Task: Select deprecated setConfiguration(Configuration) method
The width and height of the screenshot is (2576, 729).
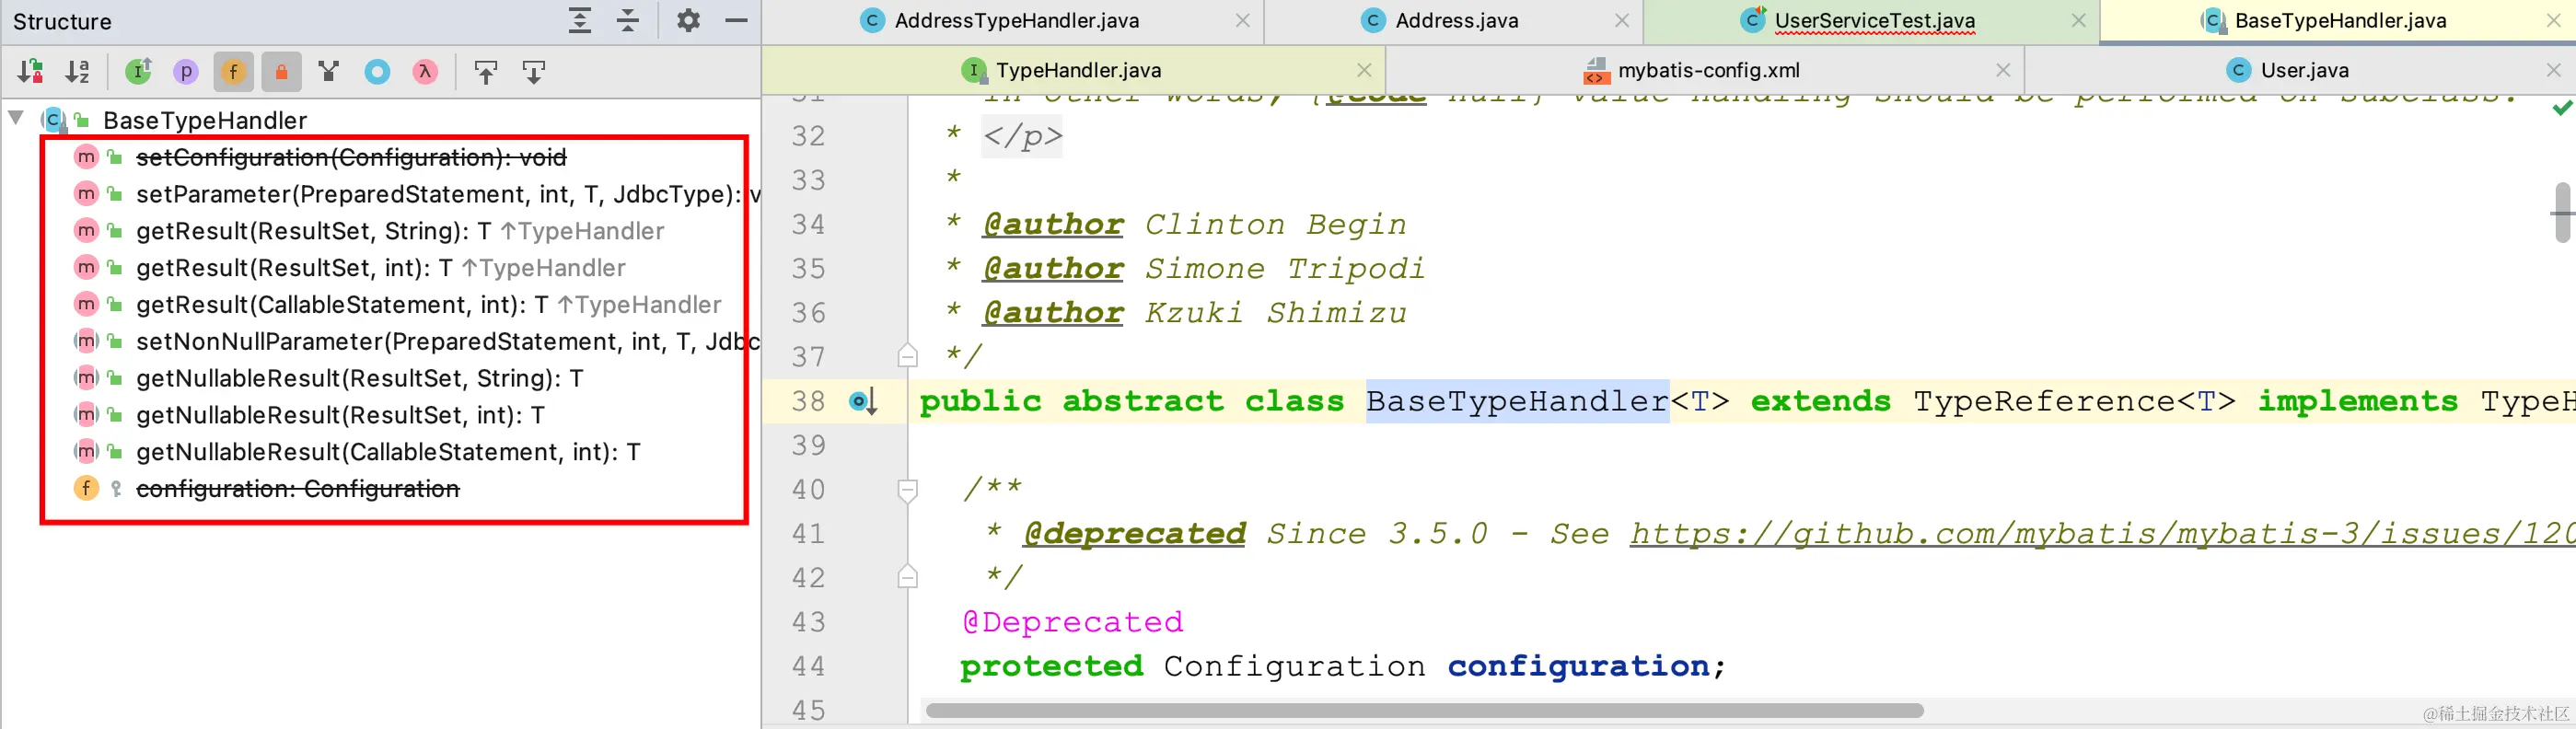Action: click(x=351, y=157)
